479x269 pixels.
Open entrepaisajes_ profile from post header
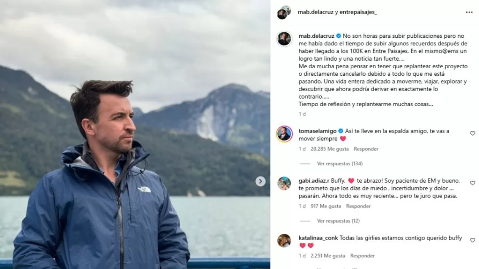point(358,12)
